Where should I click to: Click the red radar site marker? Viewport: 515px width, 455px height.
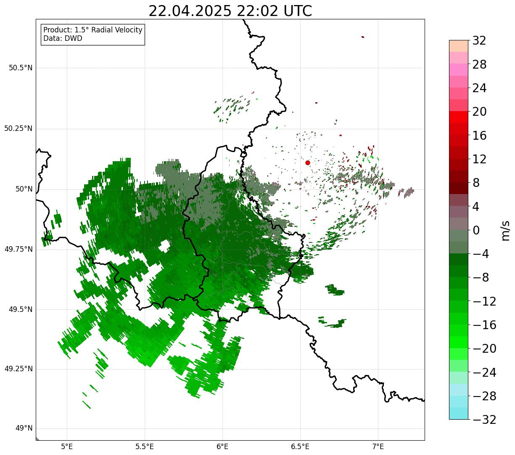click(308, 162)
